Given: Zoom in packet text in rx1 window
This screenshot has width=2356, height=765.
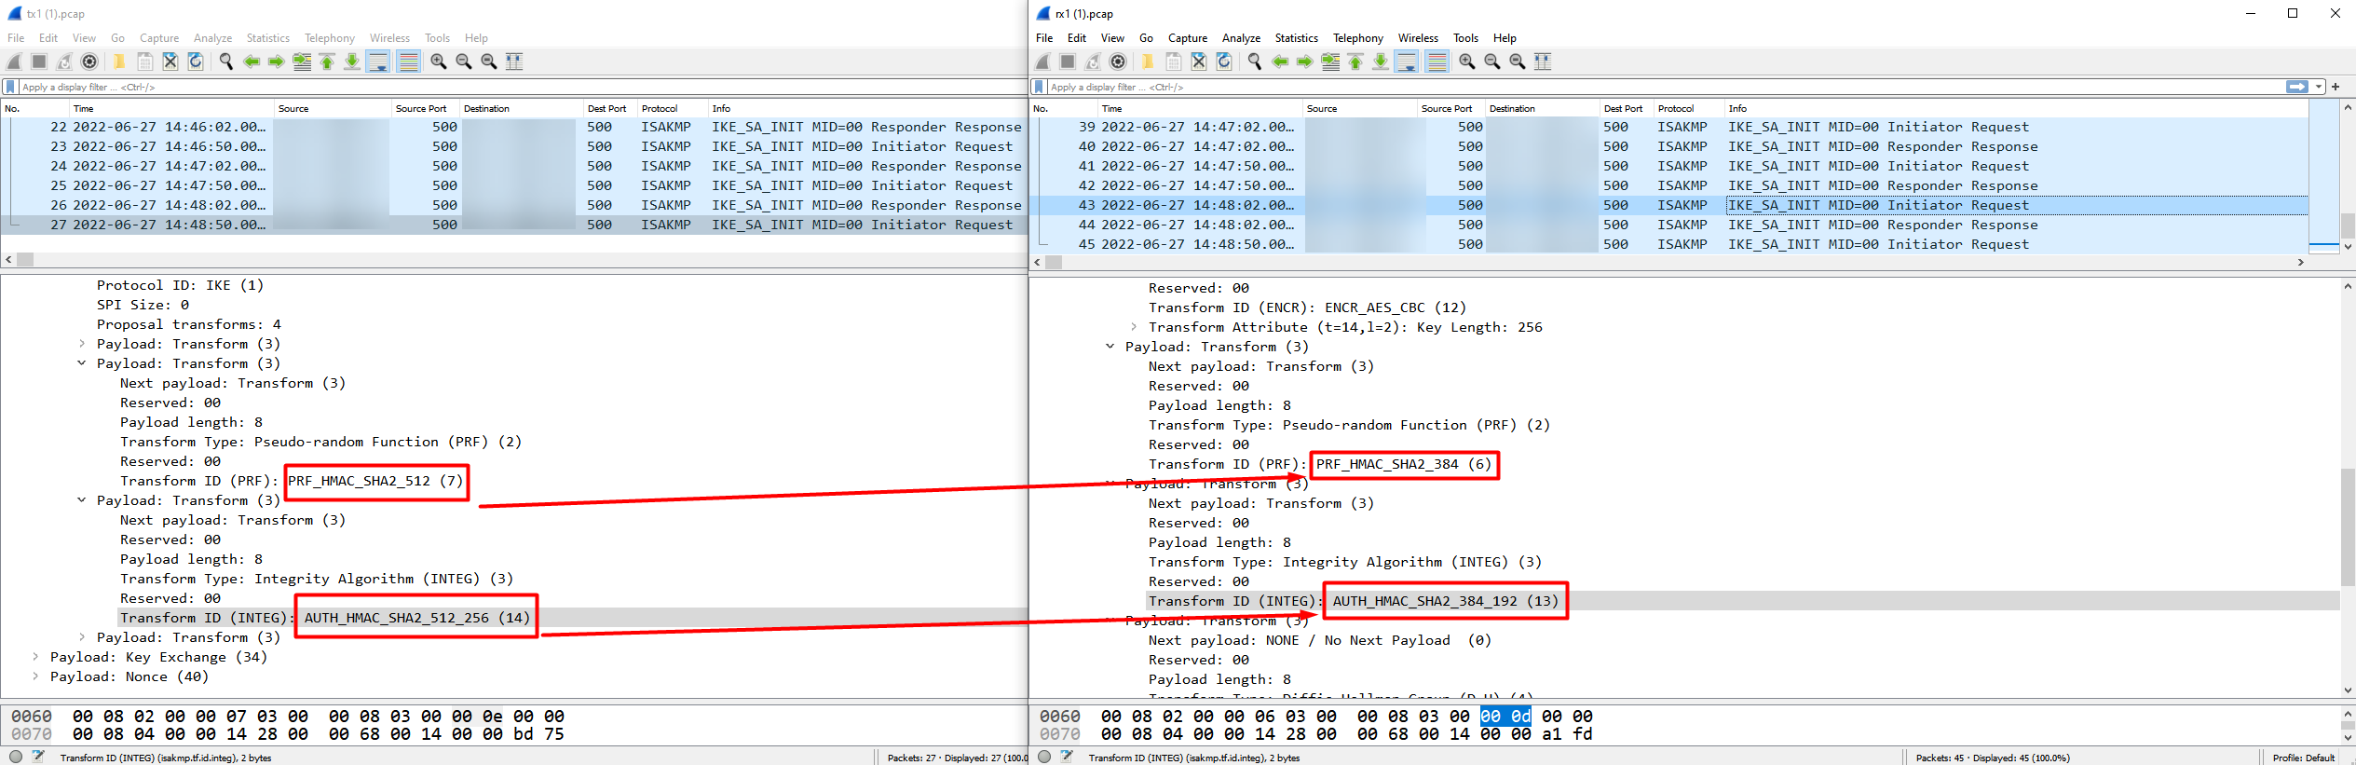Looking at the screenshot, I should point(1467,61).
